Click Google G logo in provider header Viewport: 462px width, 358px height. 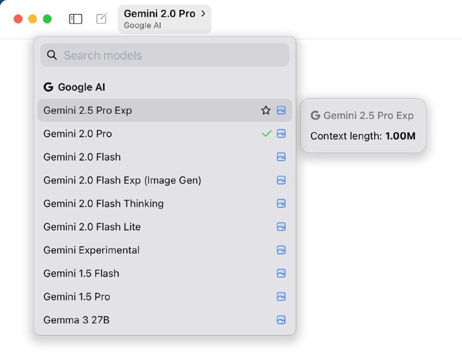tap(49, 87)
